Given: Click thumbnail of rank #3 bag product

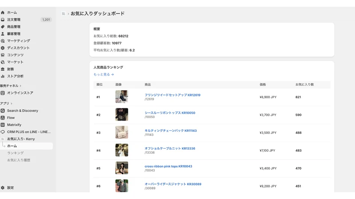Looking at the screenshot, I should click(x=122, y=132).
